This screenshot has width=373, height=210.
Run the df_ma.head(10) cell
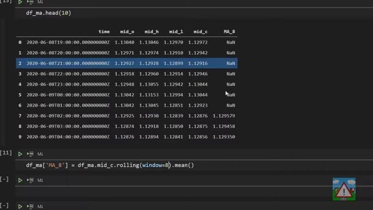click(20, 2)
